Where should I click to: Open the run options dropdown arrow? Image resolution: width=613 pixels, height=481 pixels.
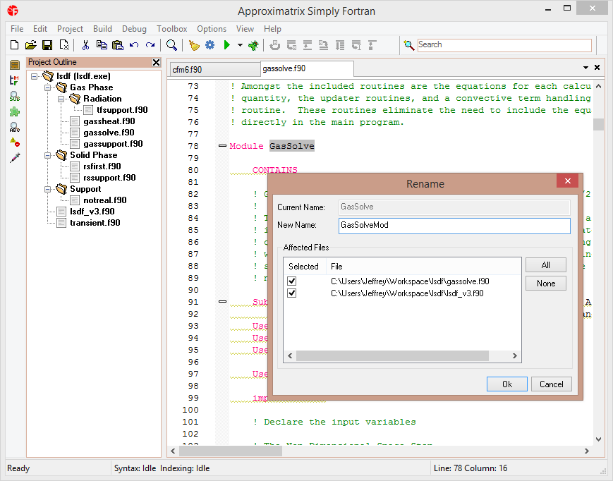240,45
